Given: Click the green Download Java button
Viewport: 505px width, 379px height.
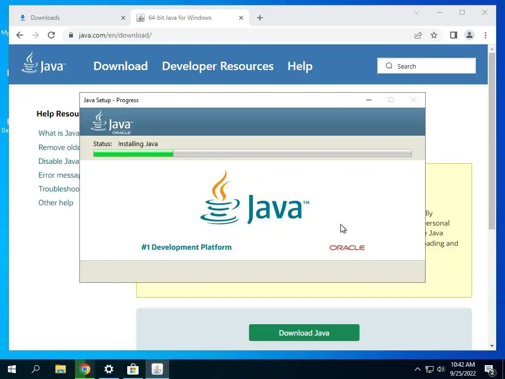Looking at the screenshot, I should click(x=304, y=333).
